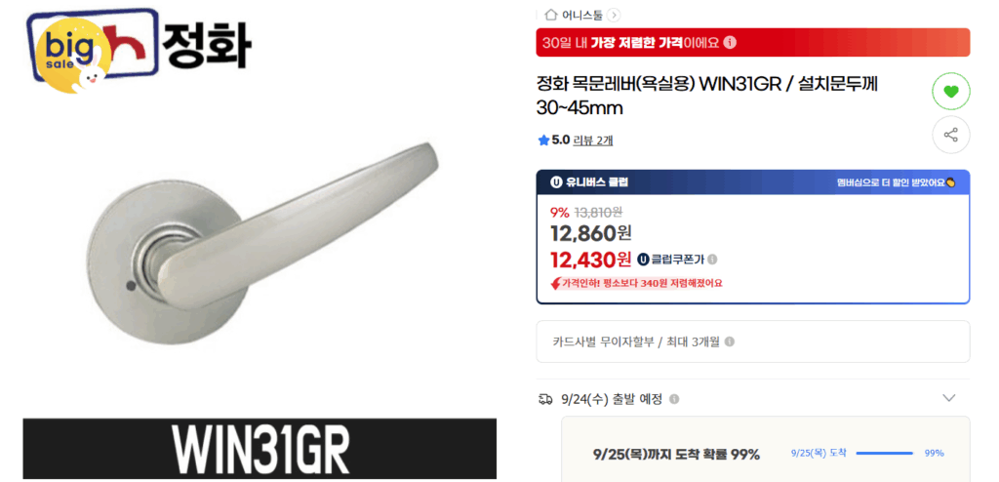The width and height of the screenshot is (999, 482).
Task: Click info icon next to 클럽쿠폰가
Action: 712,260
